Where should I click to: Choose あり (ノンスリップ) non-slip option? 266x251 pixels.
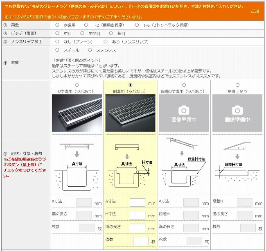click(x=105, y=41)
